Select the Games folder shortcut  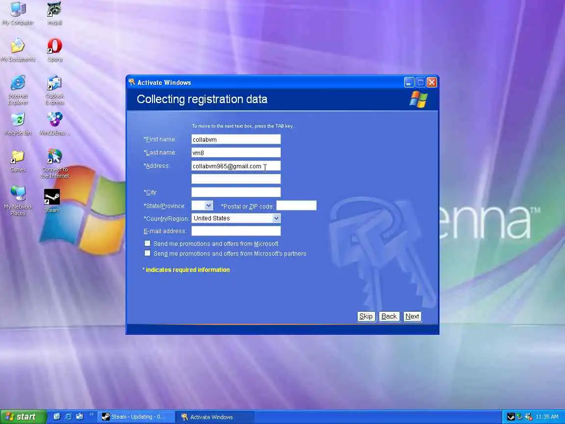click(18, 161)
